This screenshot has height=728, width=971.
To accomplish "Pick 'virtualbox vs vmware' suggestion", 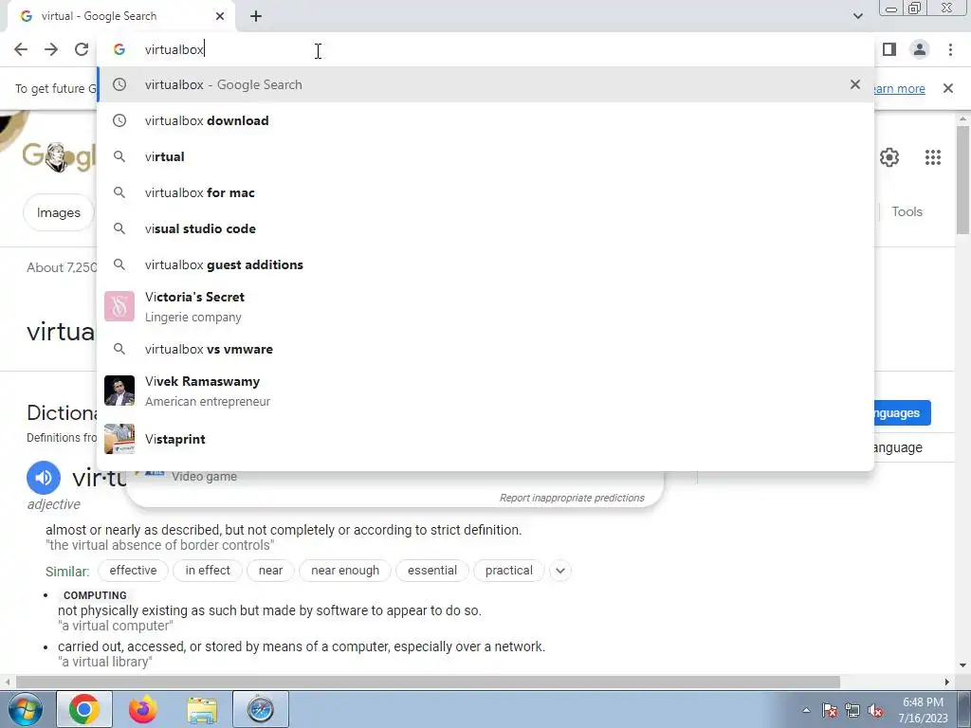I will (x=485, y=349).
